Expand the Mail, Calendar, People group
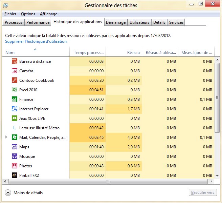 click(x=6, y=137)
